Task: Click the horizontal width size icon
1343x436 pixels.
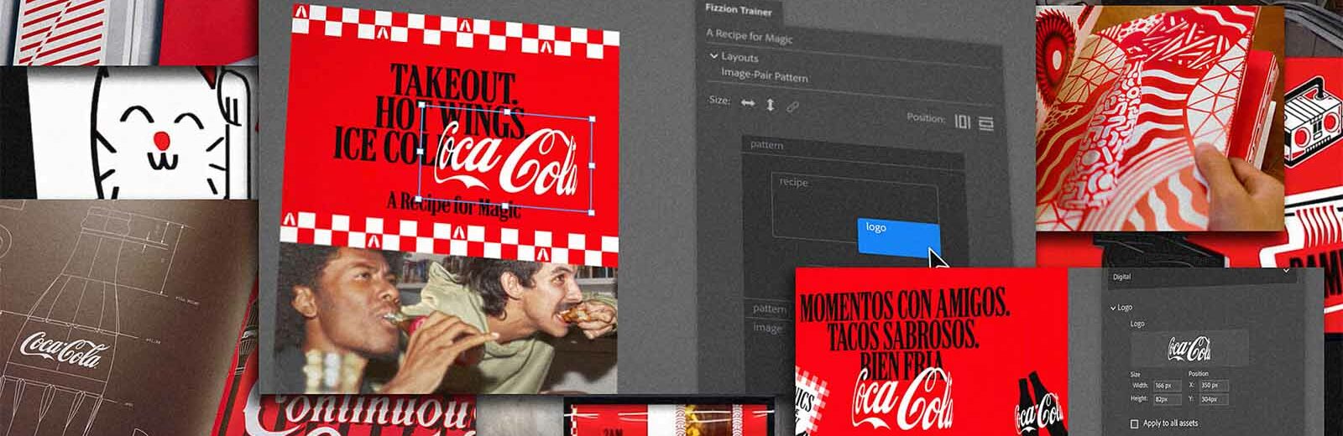Action: click(x=747, y=104)
